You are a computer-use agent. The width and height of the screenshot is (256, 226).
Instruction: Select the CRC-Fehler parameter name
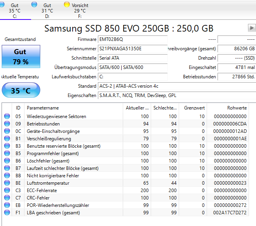(38, 198)
